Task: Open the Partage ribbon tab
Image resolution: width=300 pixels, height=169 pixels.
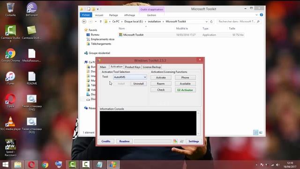Action: 113,15
